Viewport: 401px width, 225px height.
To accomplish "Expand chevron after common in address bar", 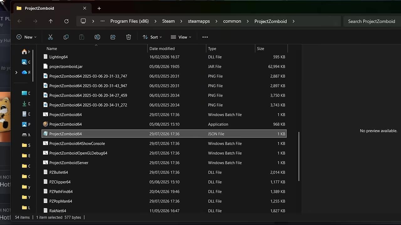I will tap(248, 21).
